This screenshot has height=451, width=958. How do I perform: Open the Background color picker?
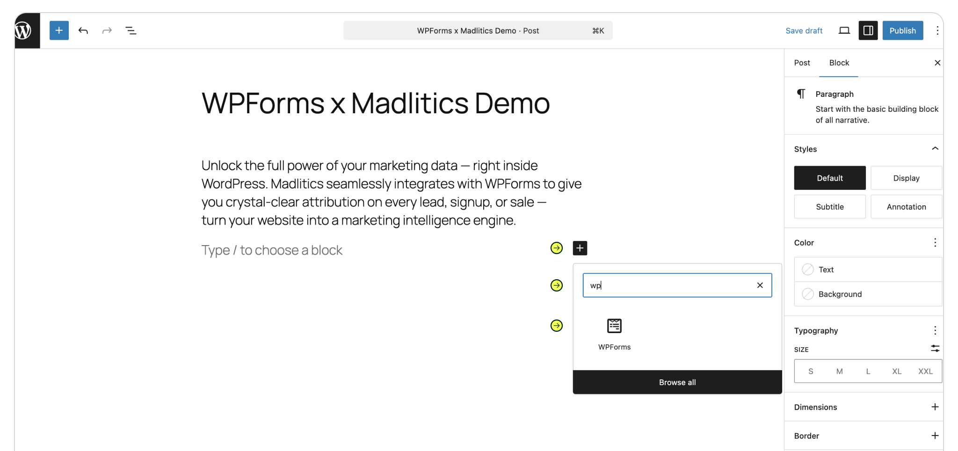(868, 294)
